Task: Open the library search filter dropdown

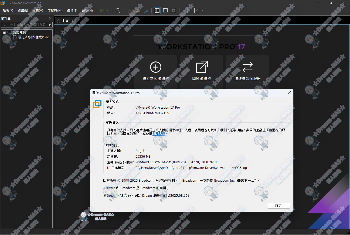Action: pyautogui.click(x=50, y=25)
